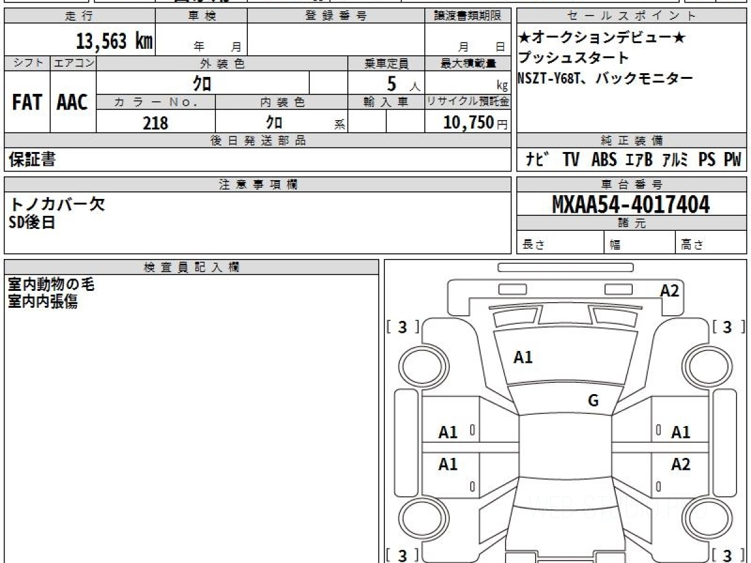The width and height of the screenshot is (751, 563).
Task: Select the "登録番号" header
Action: 336,16
